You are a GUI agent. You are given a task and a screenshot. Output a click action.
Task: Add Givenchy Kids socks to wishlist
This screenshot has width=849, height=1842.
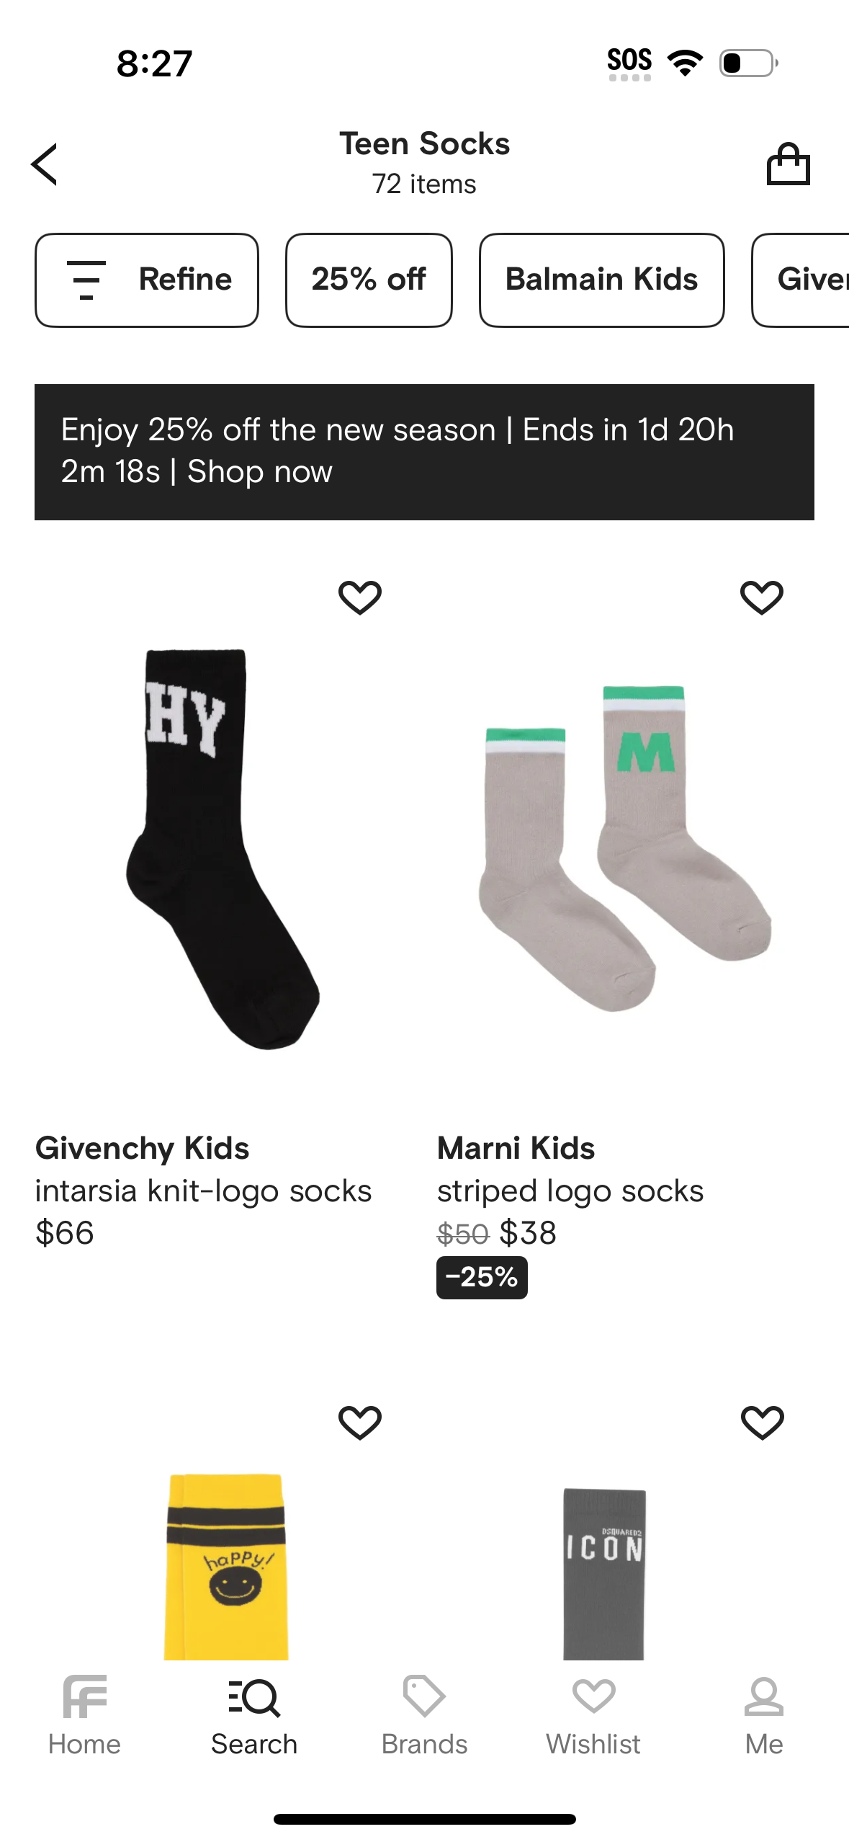[360, 597]
